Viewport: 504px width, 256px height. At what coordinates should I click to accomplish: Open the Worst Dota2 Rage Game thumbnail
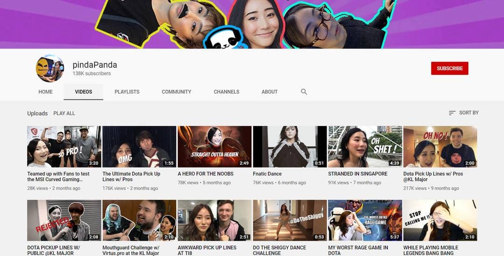pyautogui.click(x=365, y=220)
